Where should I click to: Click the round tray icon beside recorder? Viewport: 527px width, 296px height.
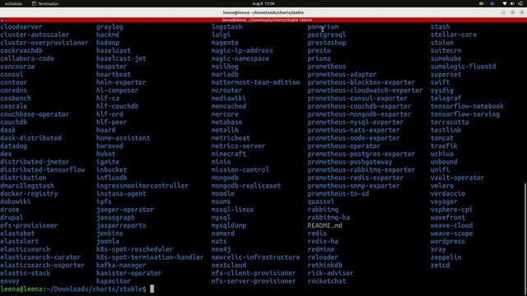(492, 3)
